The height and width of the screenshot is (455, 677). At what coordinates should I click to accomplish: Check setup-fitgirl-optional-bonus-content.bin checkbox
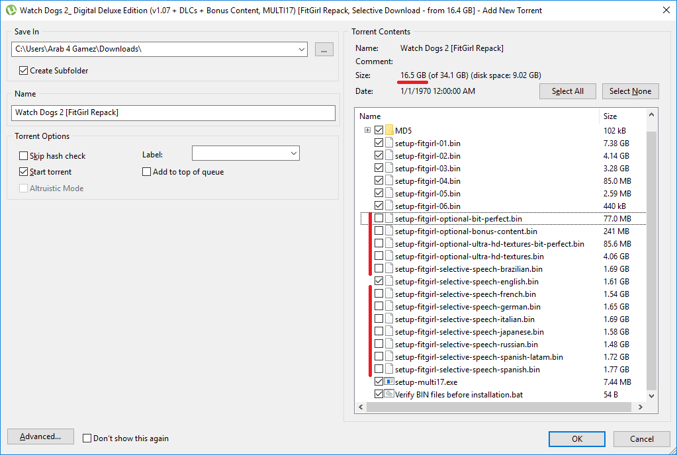379,231
